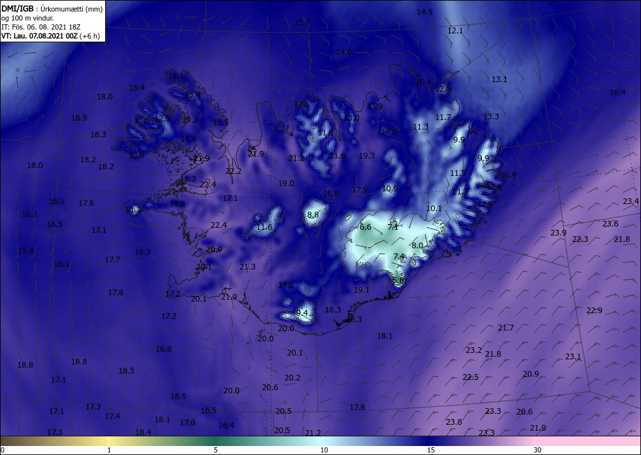The height and width of the screenshot is (455, 641).
Task: Select the map value 20.2
Action: point(292,378)
